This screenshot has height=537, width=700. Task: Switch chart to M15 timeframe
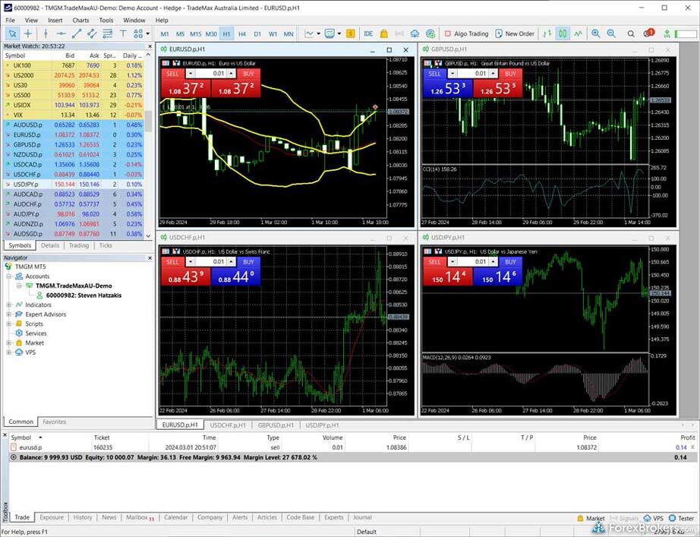196,34
